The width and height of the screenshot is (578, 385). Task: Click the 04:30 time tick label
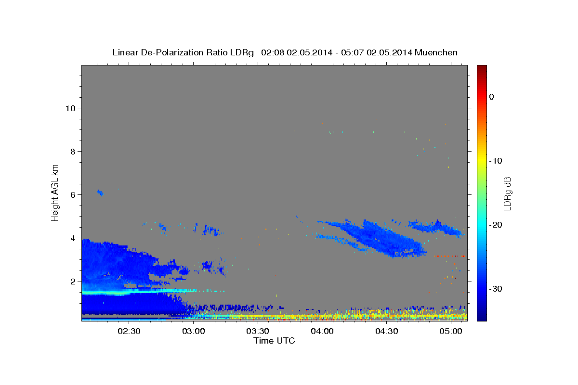[x=386, y=332]
